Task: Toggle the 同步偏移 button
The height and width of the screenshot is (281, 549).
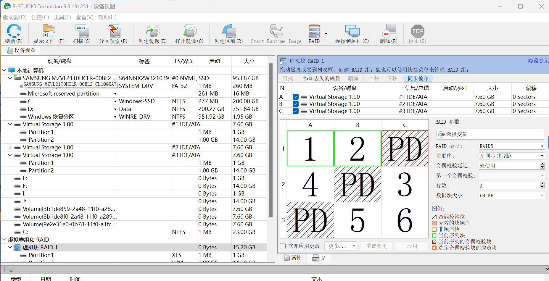Action: coord(418,78)
